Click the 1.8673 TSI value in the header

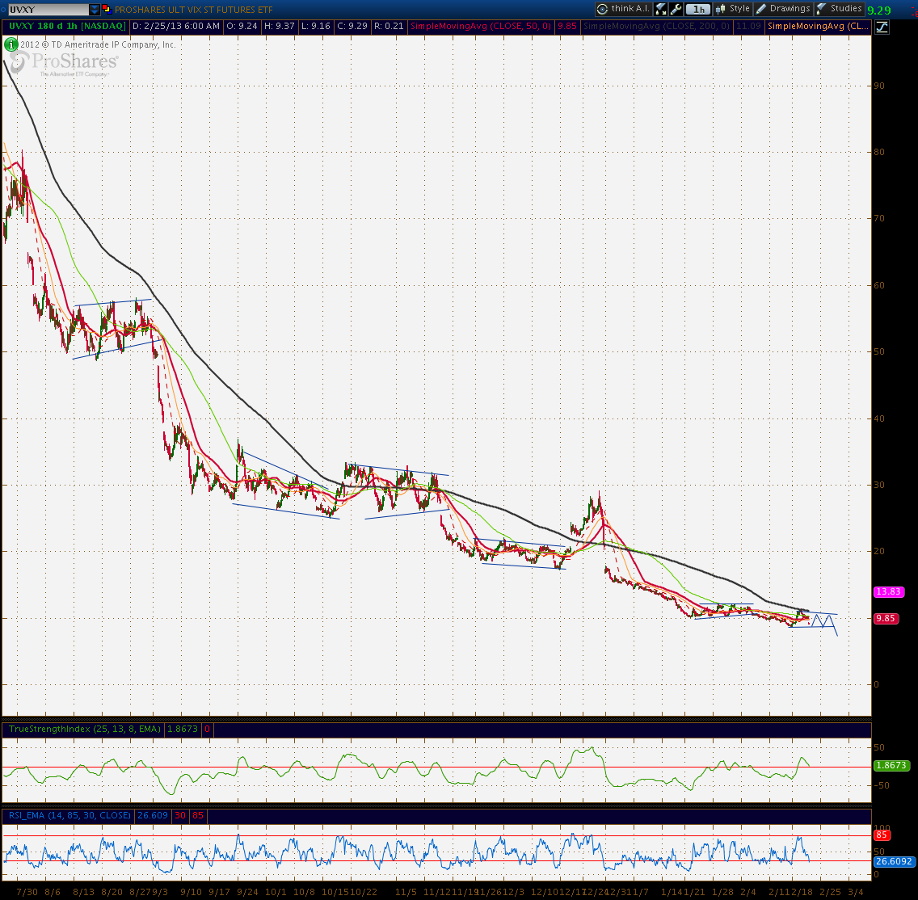183,729
